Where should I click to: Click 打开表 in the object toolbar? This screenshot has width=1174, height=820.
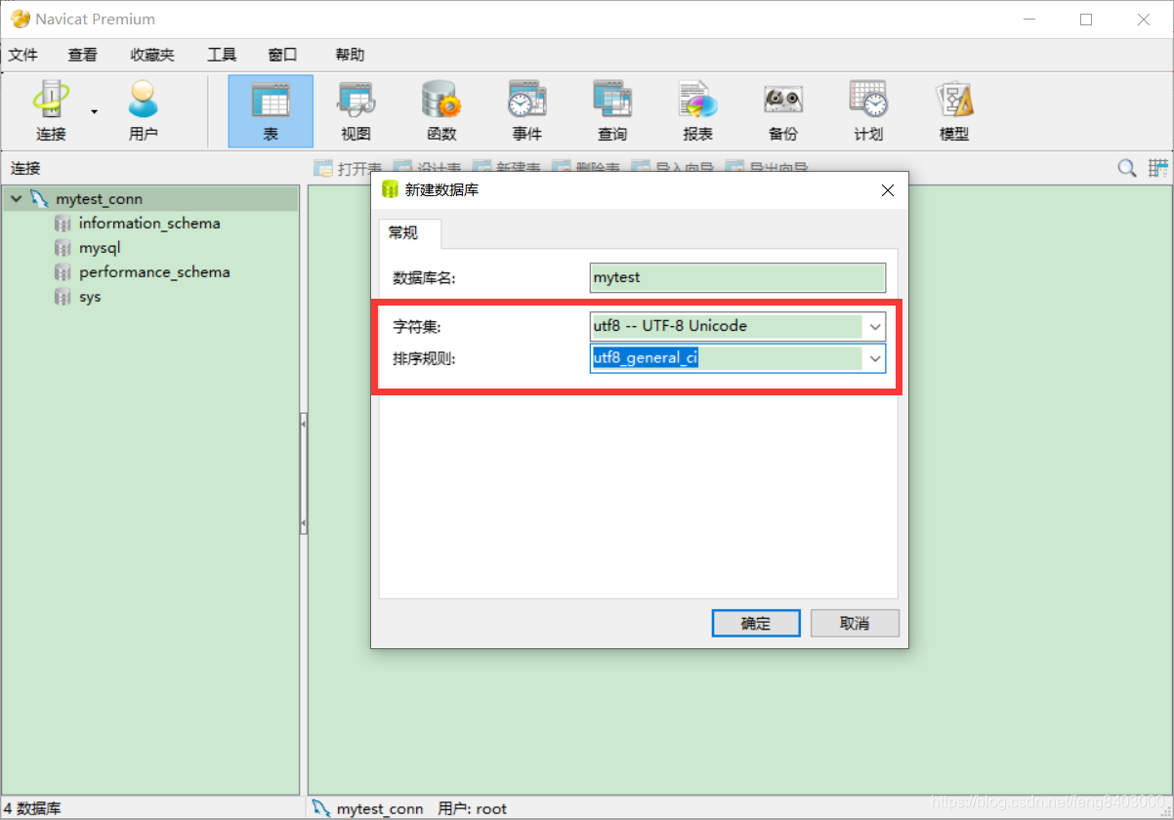click(348, 168)
